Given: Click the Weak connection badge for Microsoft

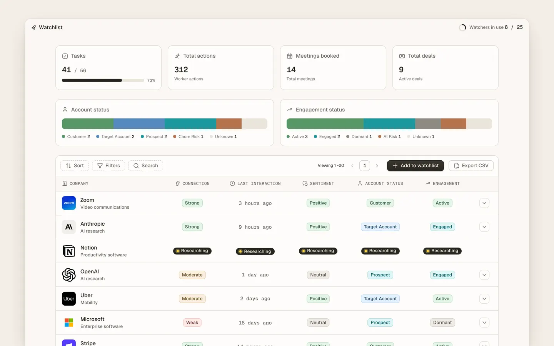Looking at the screenshot, I should pos(192,323).
